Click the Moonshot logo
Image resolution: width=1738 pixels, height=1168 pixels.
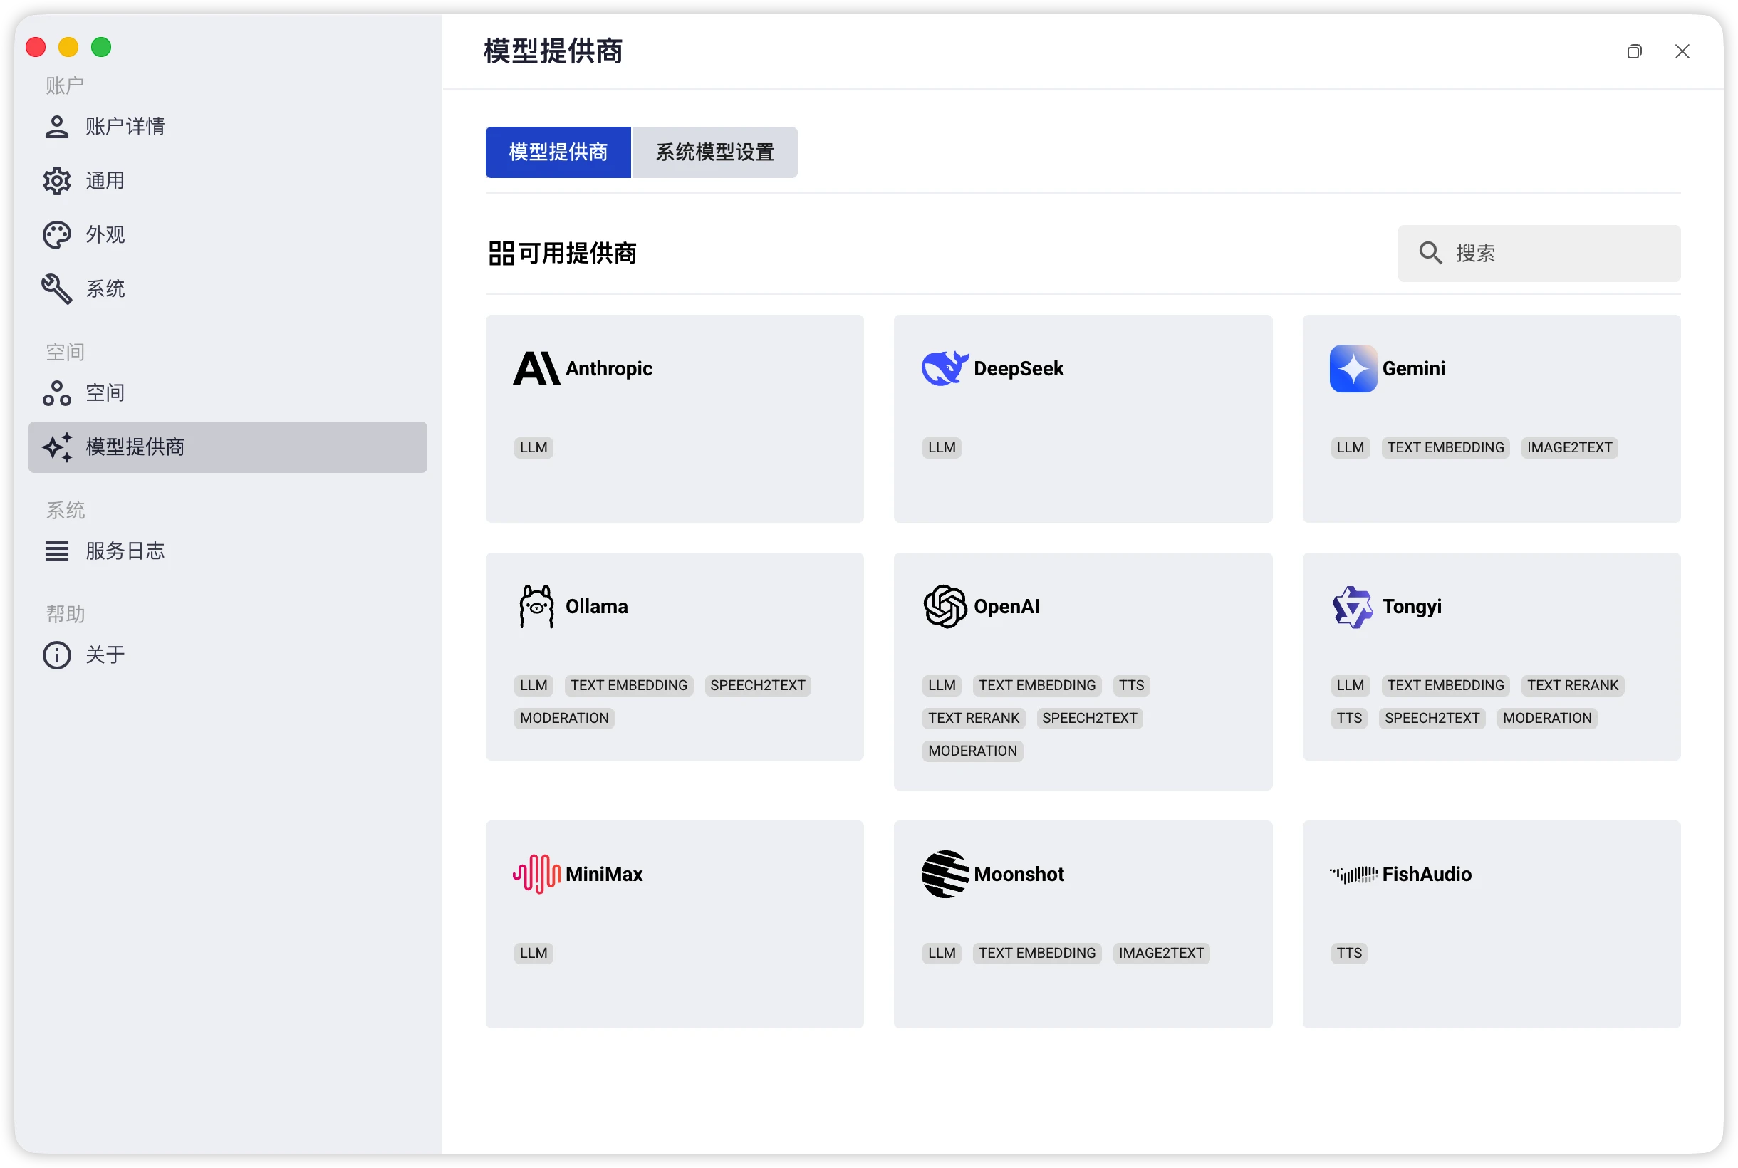tap(945, 874)
